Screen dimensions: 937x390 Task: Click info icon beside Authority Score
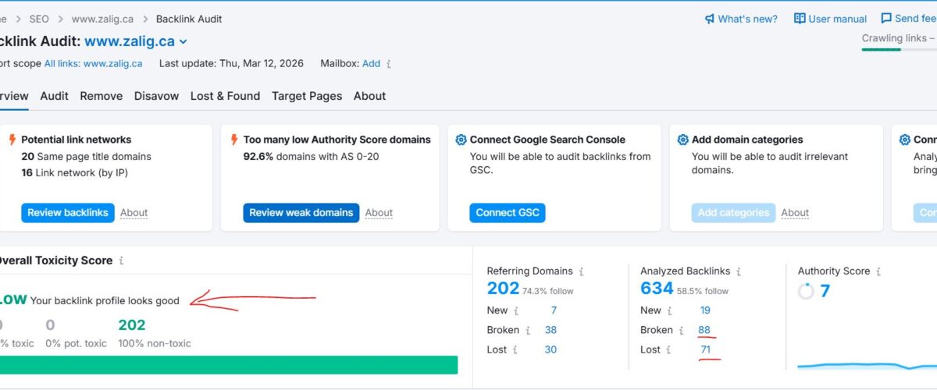pyautogui.click(x=878, y=271)
